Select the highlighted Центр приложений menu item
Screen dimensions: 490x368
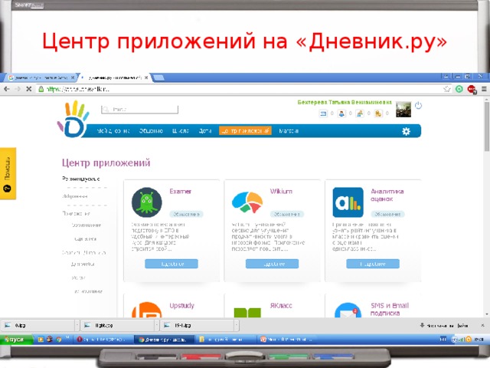pyautogui.click(x=245, y=131)
